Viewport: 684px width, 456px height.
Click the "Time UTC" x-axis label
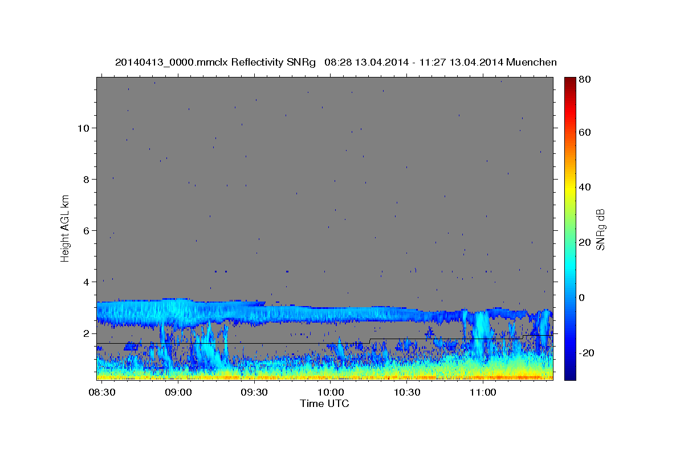tap(324, 404)
